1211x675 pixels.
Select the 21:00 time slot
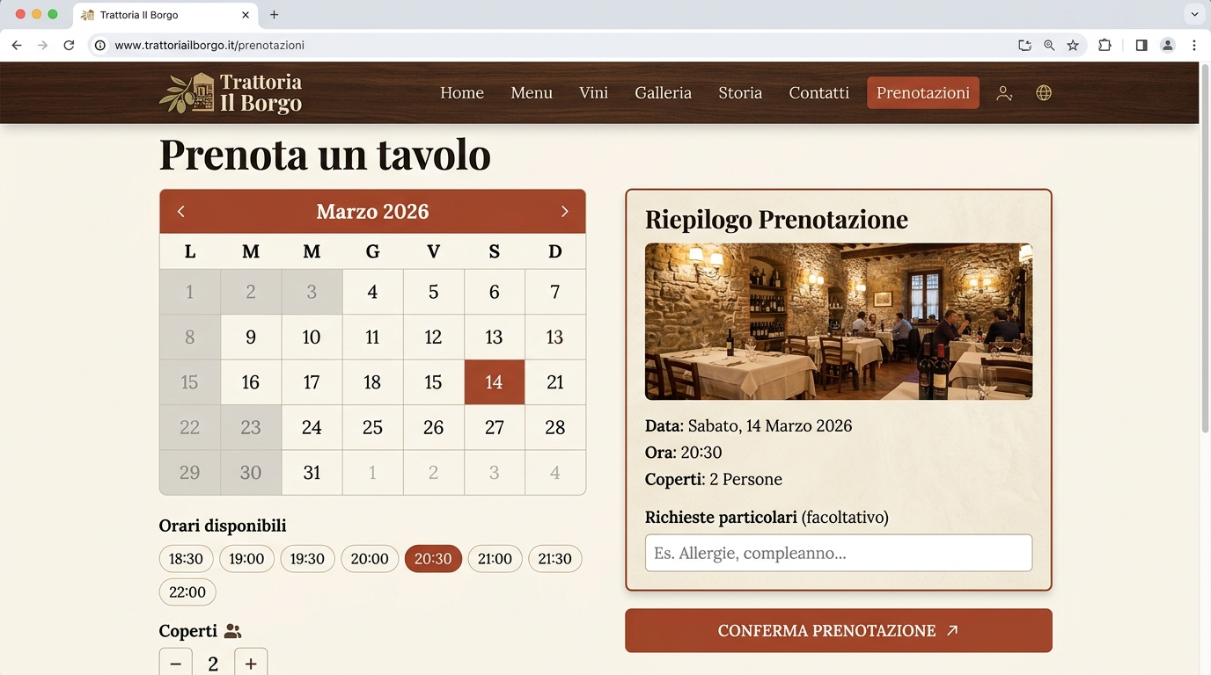[495, 559]
